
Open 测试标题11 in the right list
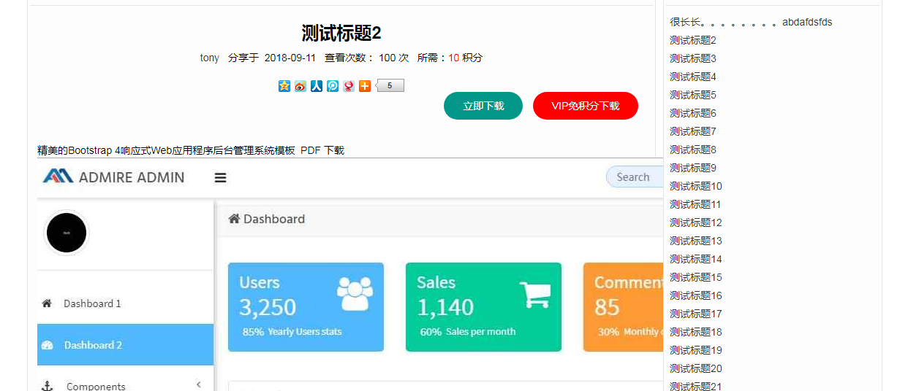[x=696, y=204]
